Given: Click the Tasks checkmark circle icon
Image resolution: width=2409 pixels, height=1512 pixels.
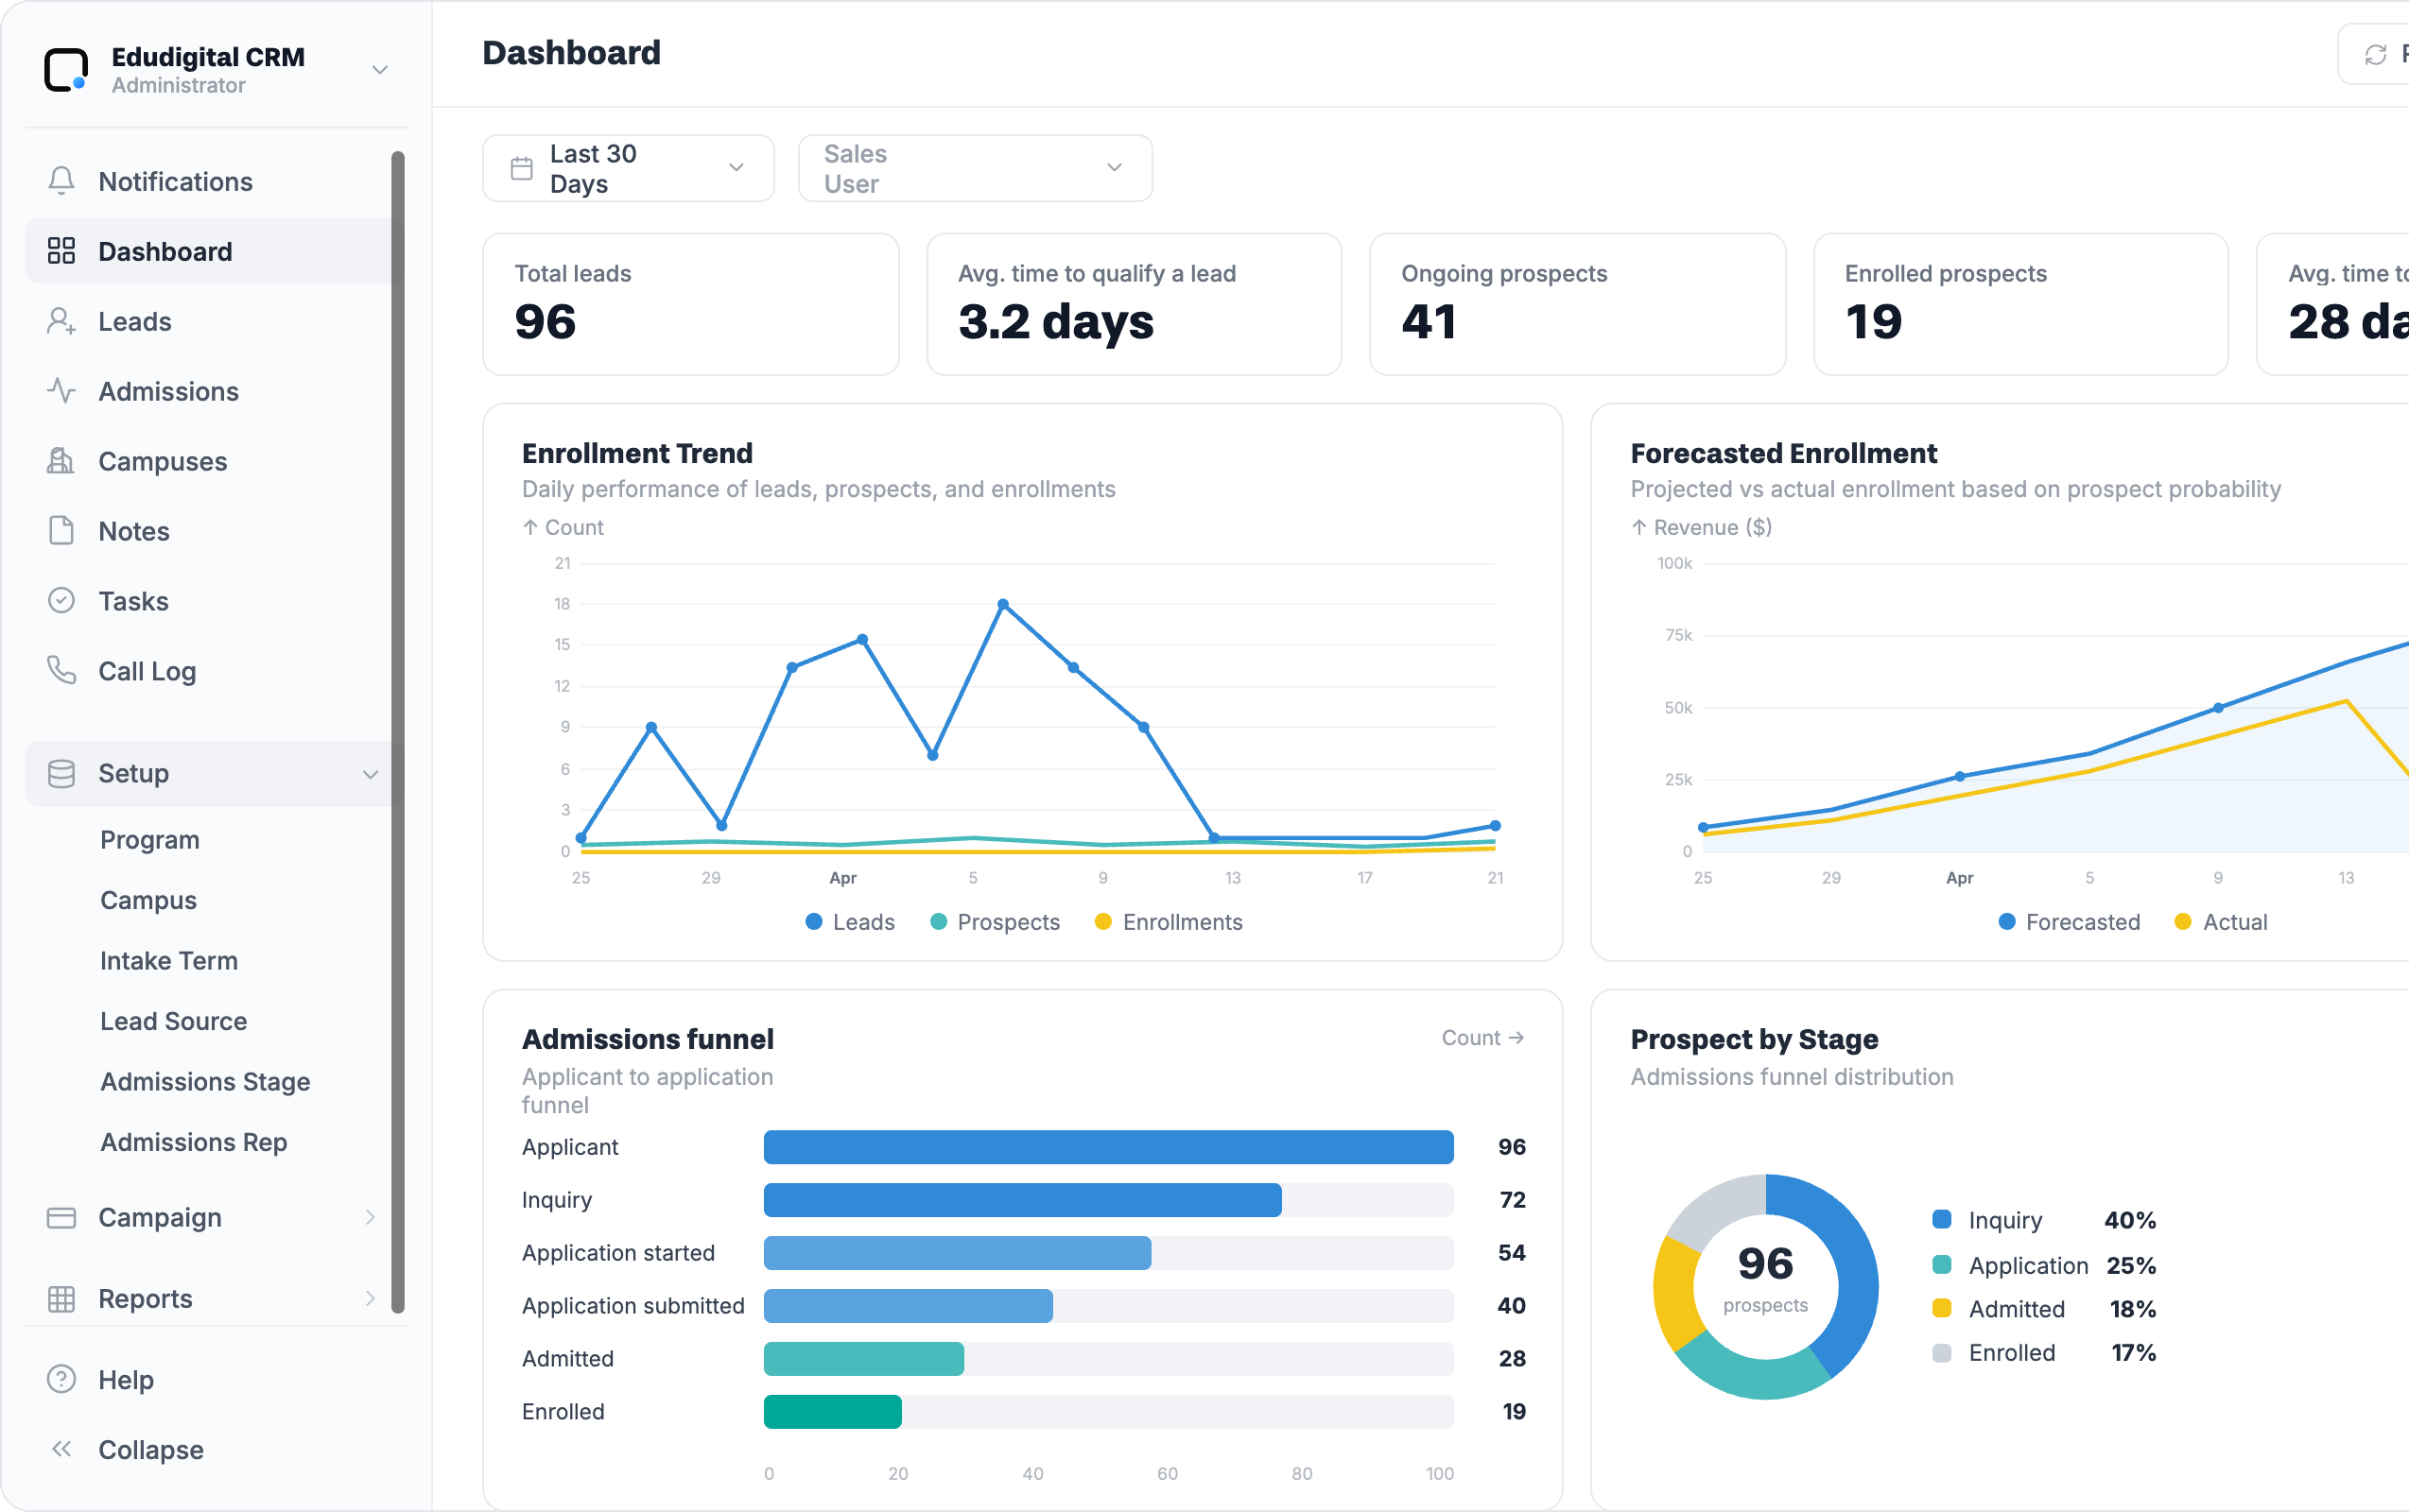Looking at the screenshot, I should (61, 601).
